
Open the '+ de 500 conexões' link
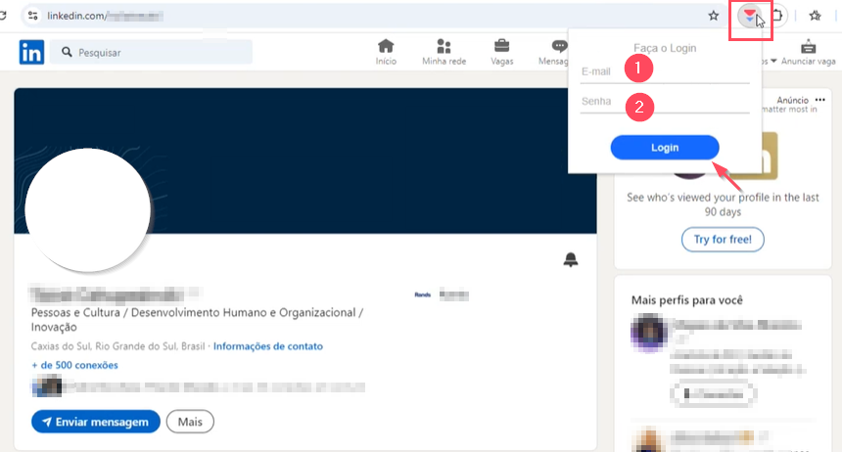(x=74, y=365)
